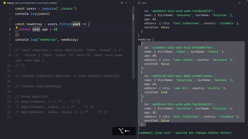Viewport: 248px width, 139px height.
Task: Click the keystroke overlay showing Option-Left
Action: point(124,131)
